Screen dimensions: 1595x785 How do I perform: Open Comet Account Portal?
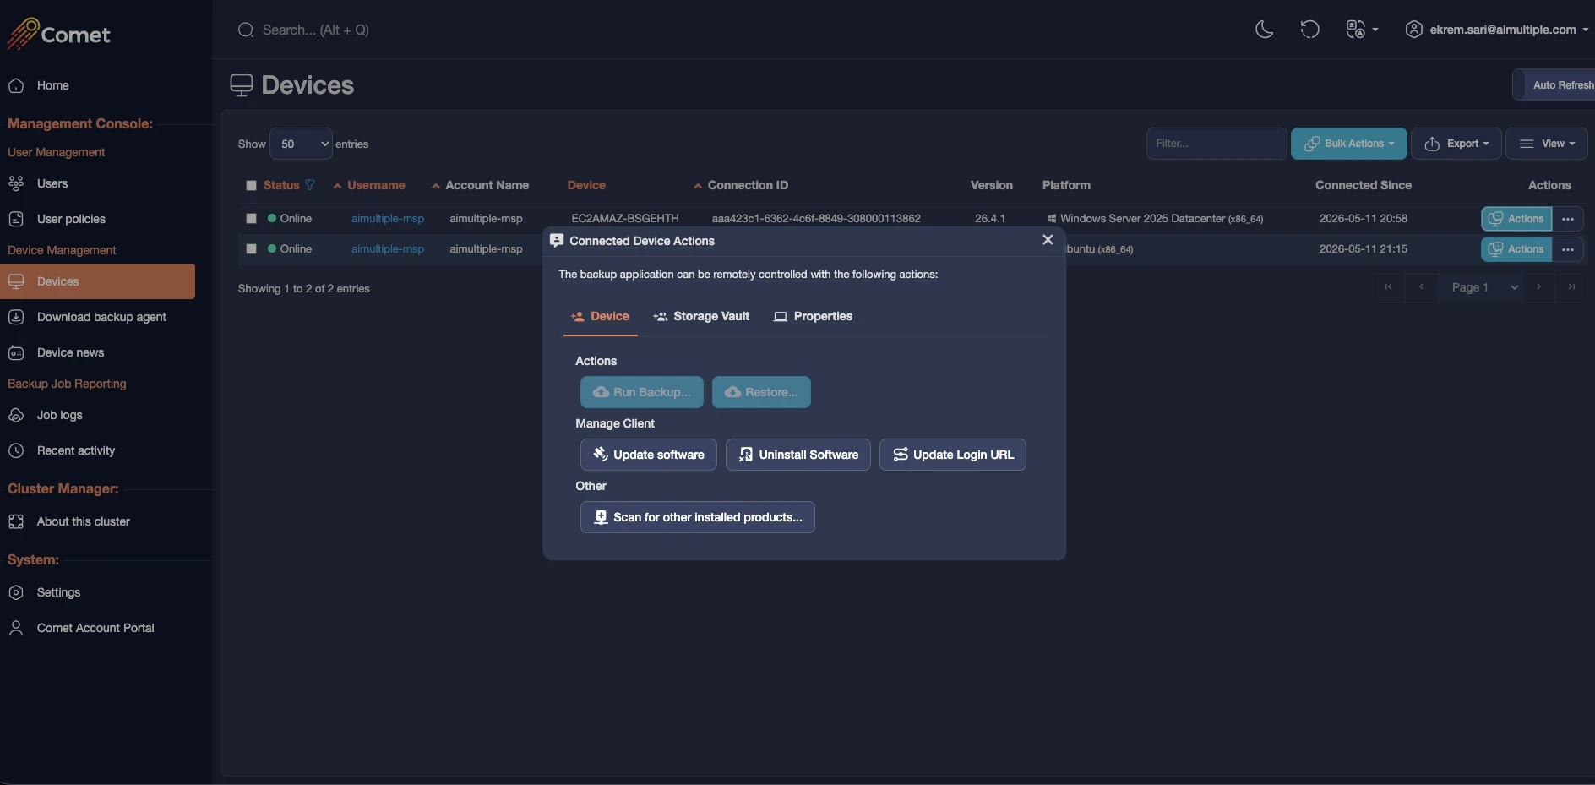click(x=95, y=628)
